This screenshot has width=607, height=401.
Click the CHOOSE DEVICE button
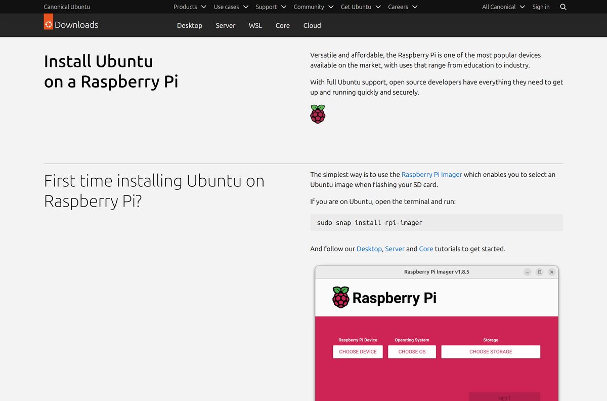click(358, 352)
